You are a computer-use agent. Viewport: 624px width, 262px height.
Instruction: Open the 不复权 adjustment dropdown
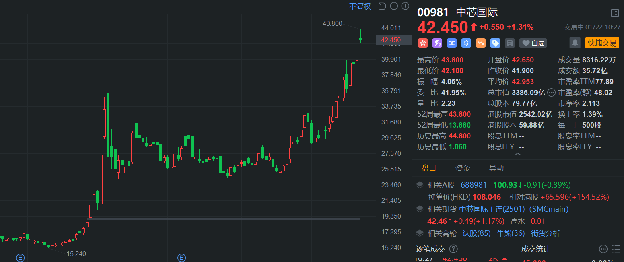pos(360,6)
